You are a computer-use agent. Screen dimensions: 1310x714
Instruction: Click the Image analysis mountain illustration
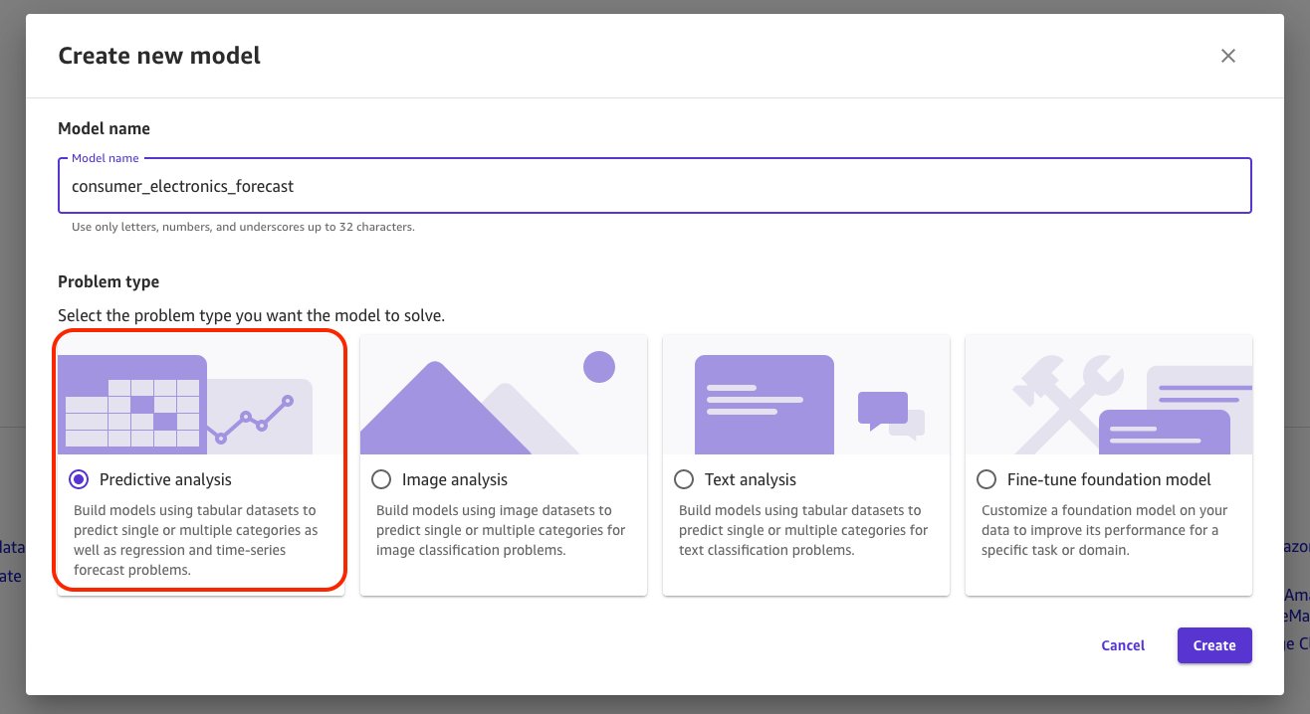click(504, 395)
